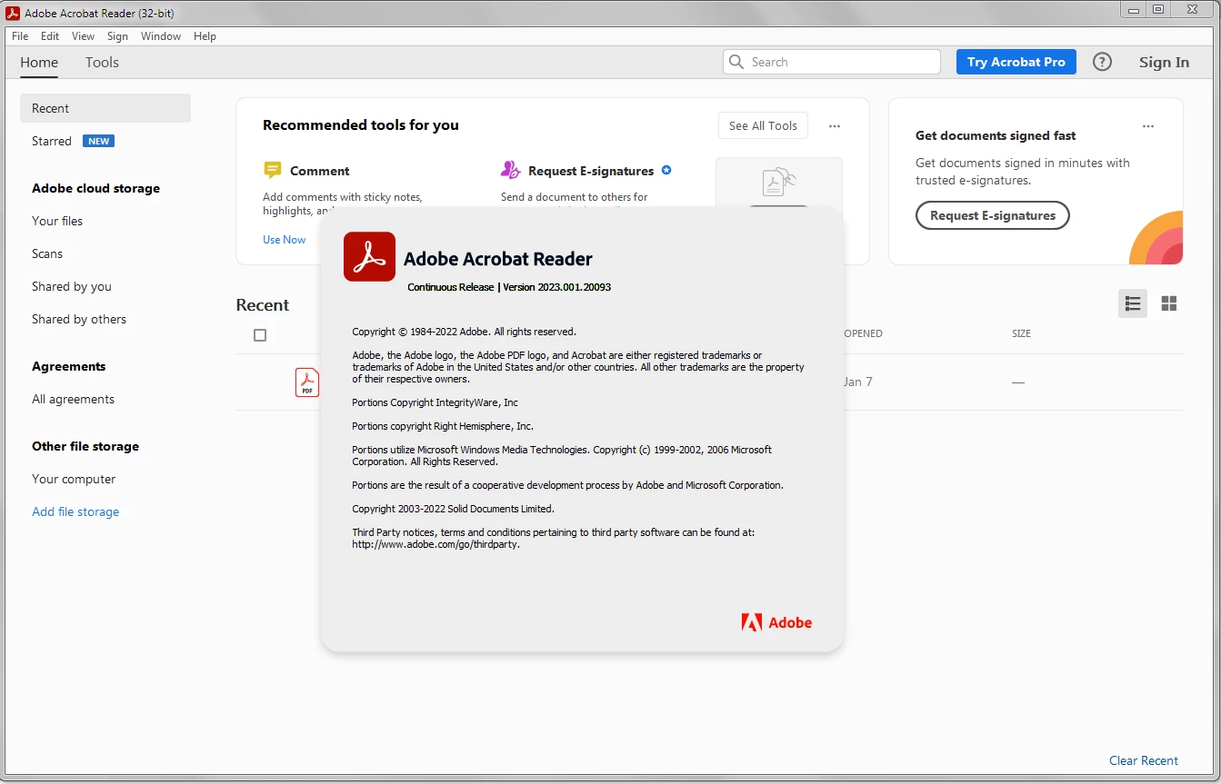Open the File menu

pyautogui.click(x=20, y=36)
